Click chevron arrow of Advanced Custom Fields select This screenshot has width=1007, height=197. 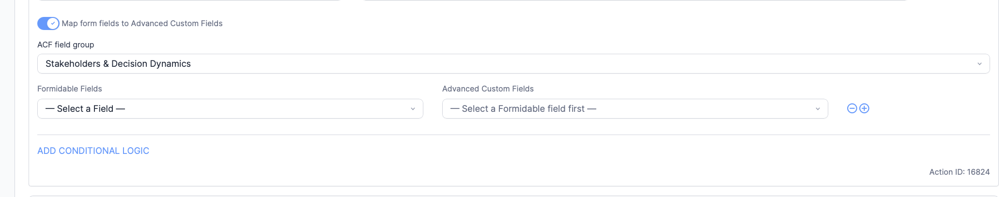point(818,109)
